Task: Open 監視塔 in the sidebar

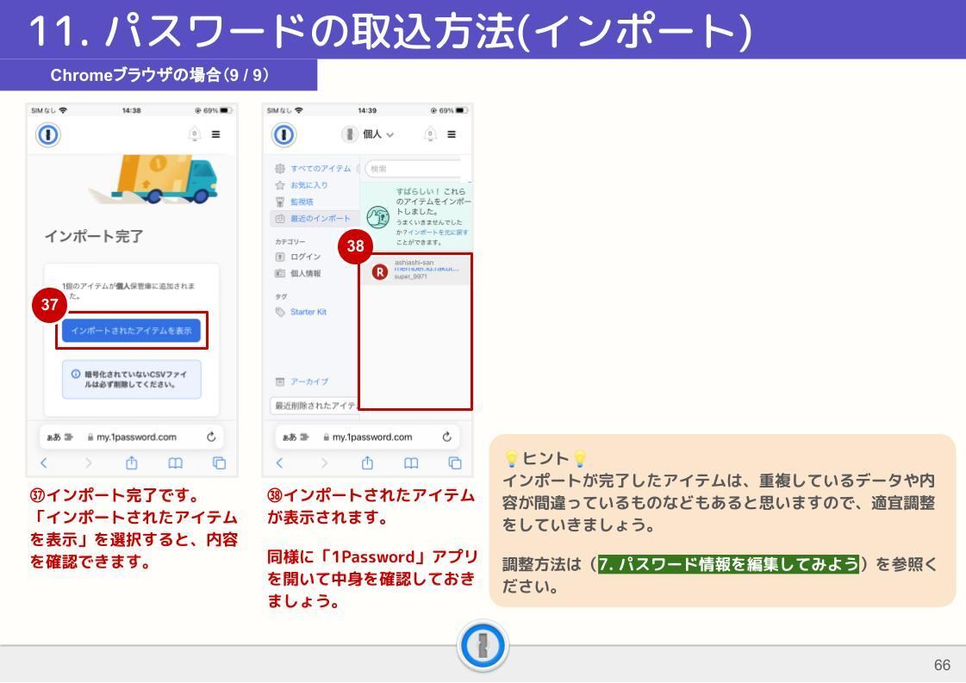Action: pos(295,202)
